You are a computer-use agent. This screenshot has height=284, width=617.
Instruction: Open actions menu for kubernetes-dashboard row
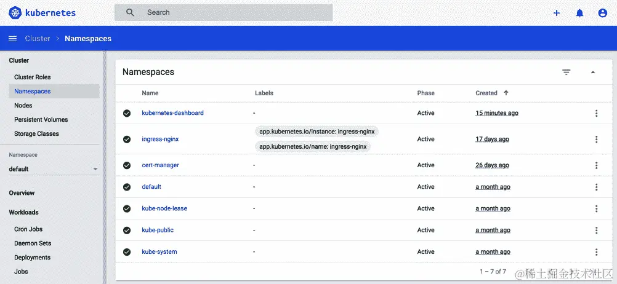[x=597, y=113]
